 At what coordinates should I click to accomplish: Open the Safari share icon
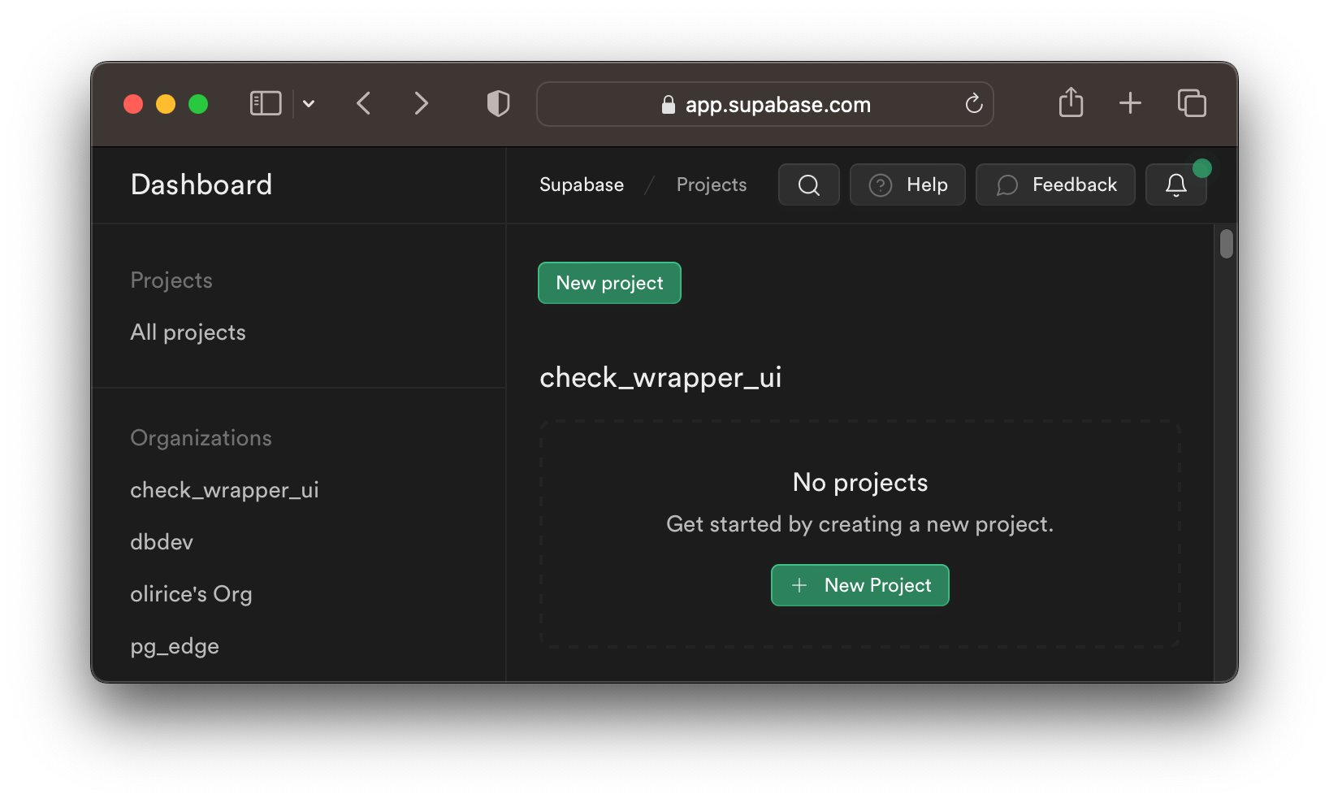pos(1071,102)
